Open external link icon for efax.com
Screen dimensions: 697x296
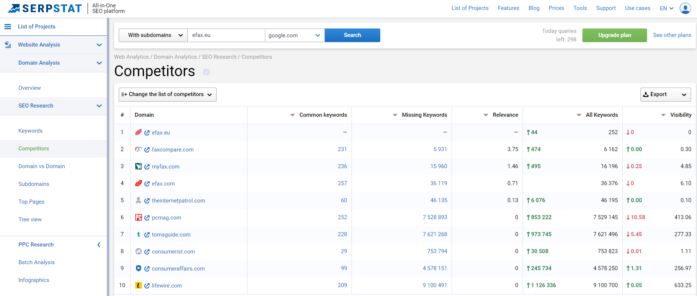coord(147,184)
